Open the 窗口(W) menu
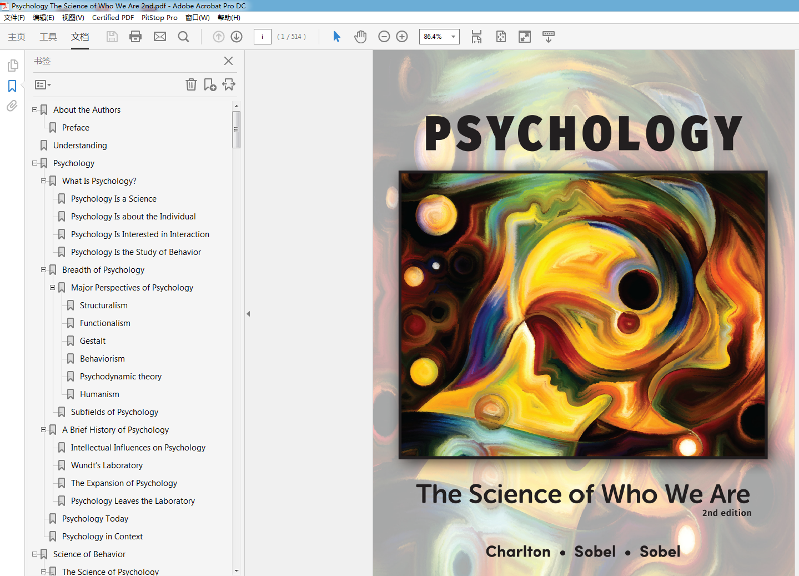This screenshot has width=799, height=576. coord(198,18)
